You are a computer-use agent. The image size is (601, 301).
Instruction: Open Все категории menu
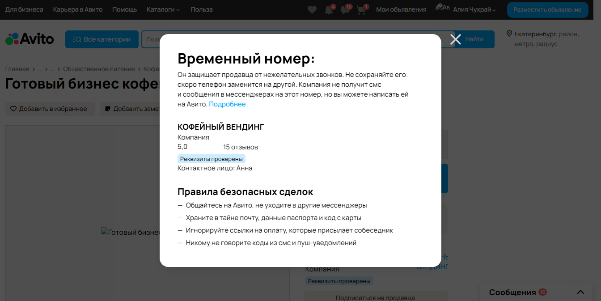(101, 39)
